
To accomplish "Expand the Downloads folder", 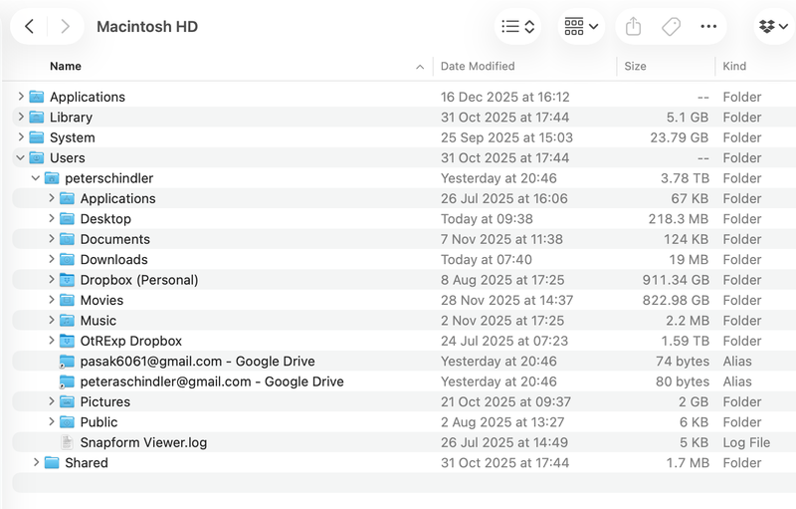I will click(x=52, y=260).
